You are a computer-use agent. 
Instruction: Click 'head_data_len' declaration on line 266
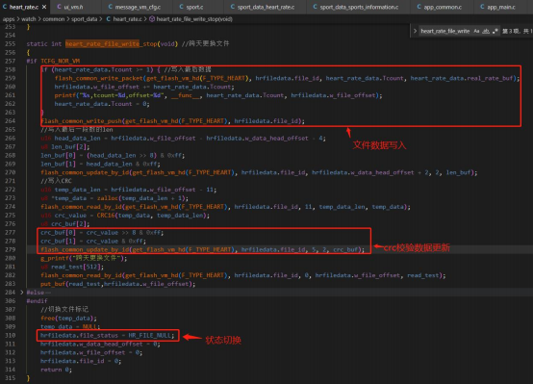[77, 138]
